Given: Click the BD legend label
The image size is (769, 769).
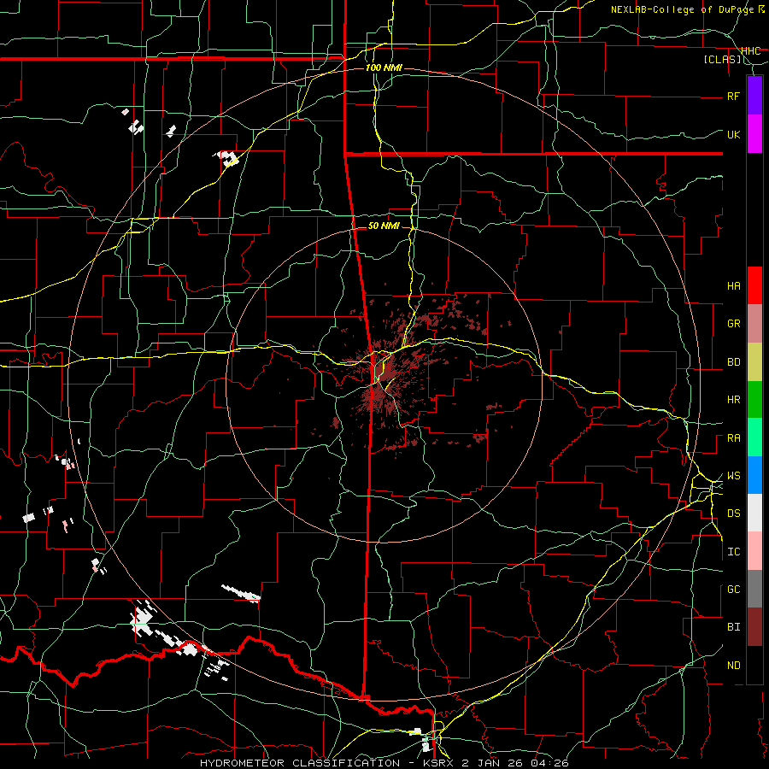Looking at the screenshot, I should [x=733, y=362].
